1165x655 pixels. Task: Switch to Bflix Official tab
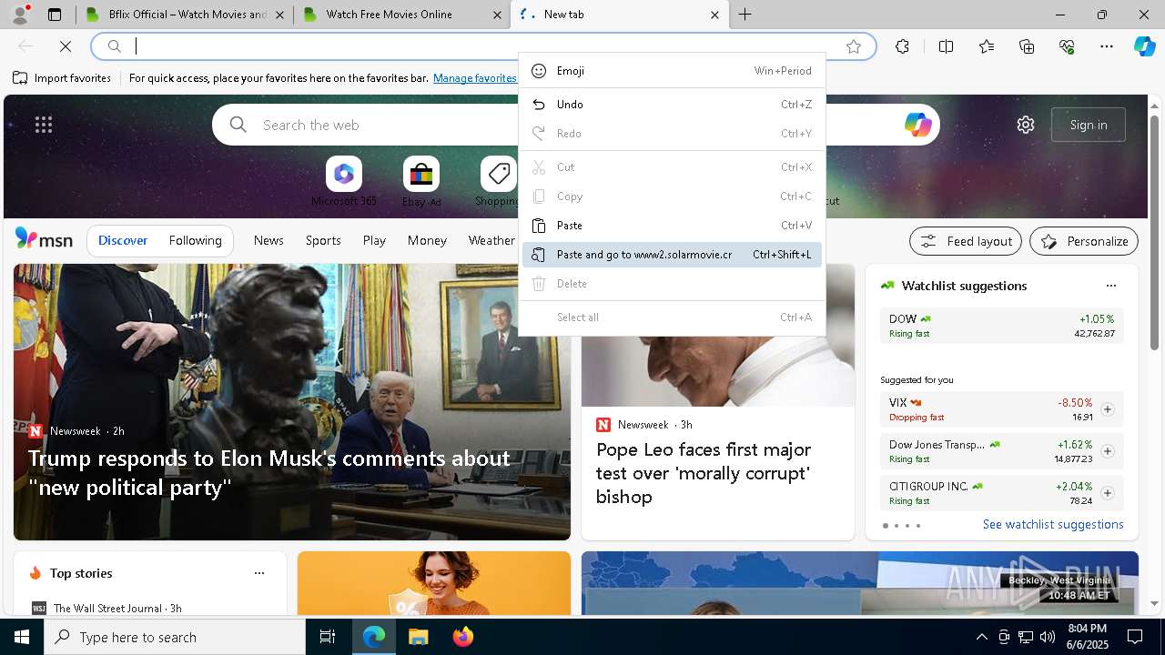click(x=184, y=15)
